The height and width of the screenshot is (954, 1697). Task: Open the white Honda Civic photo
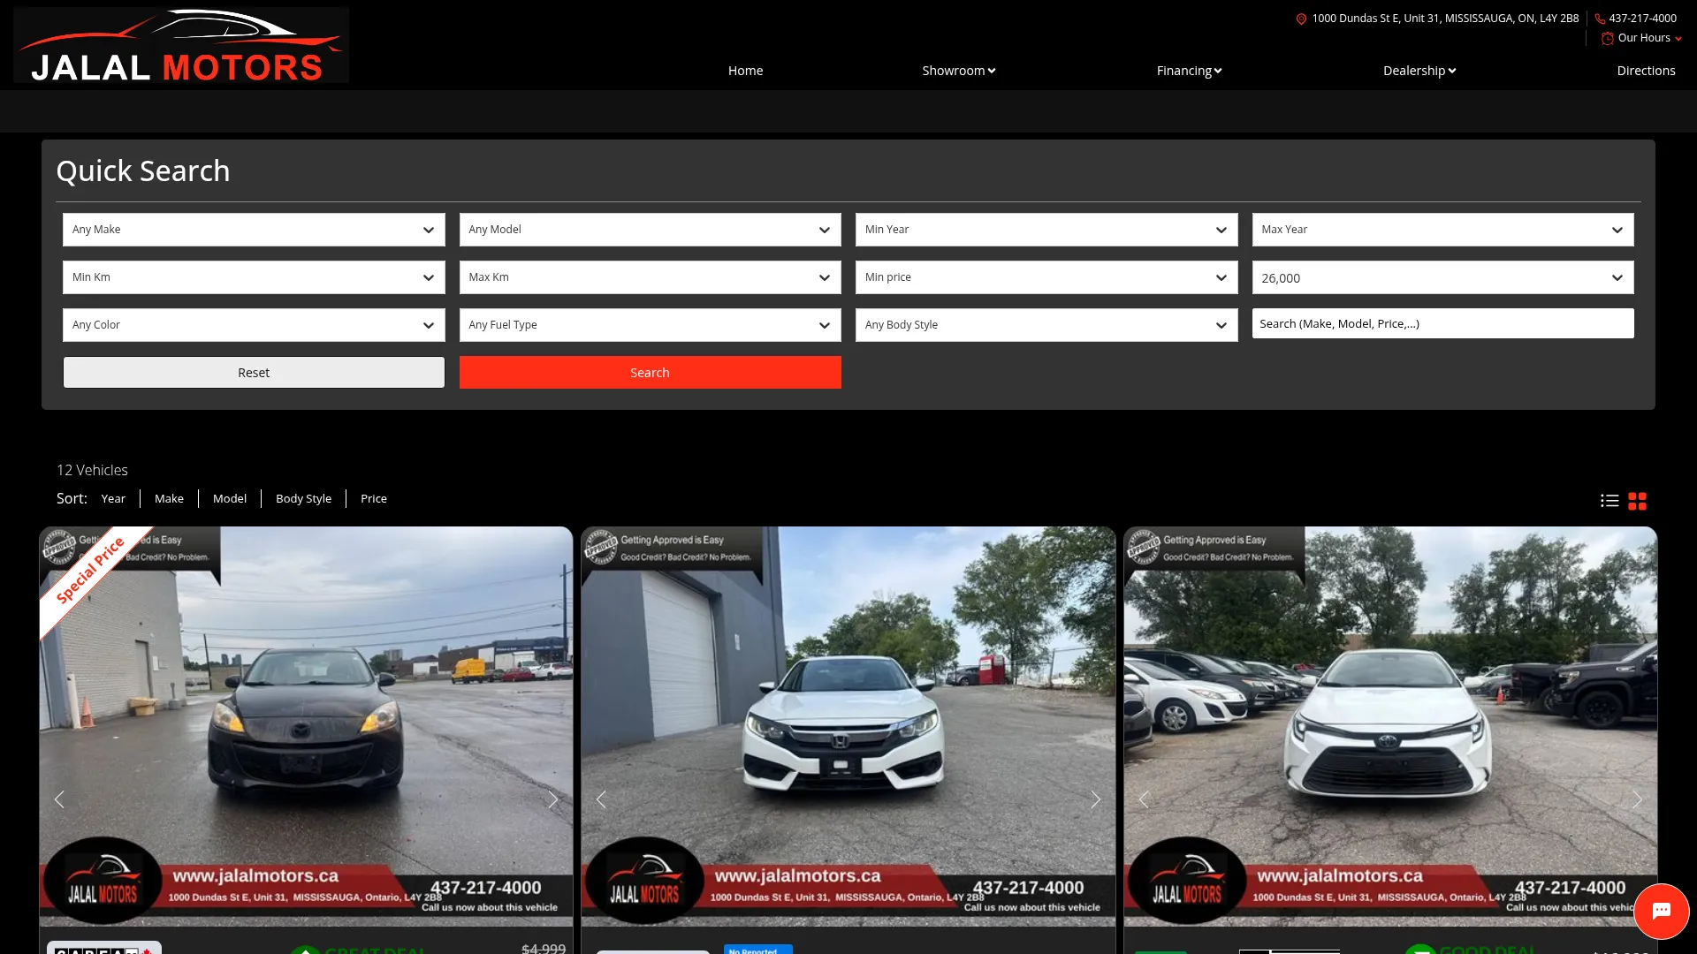(x=848, y=726)
